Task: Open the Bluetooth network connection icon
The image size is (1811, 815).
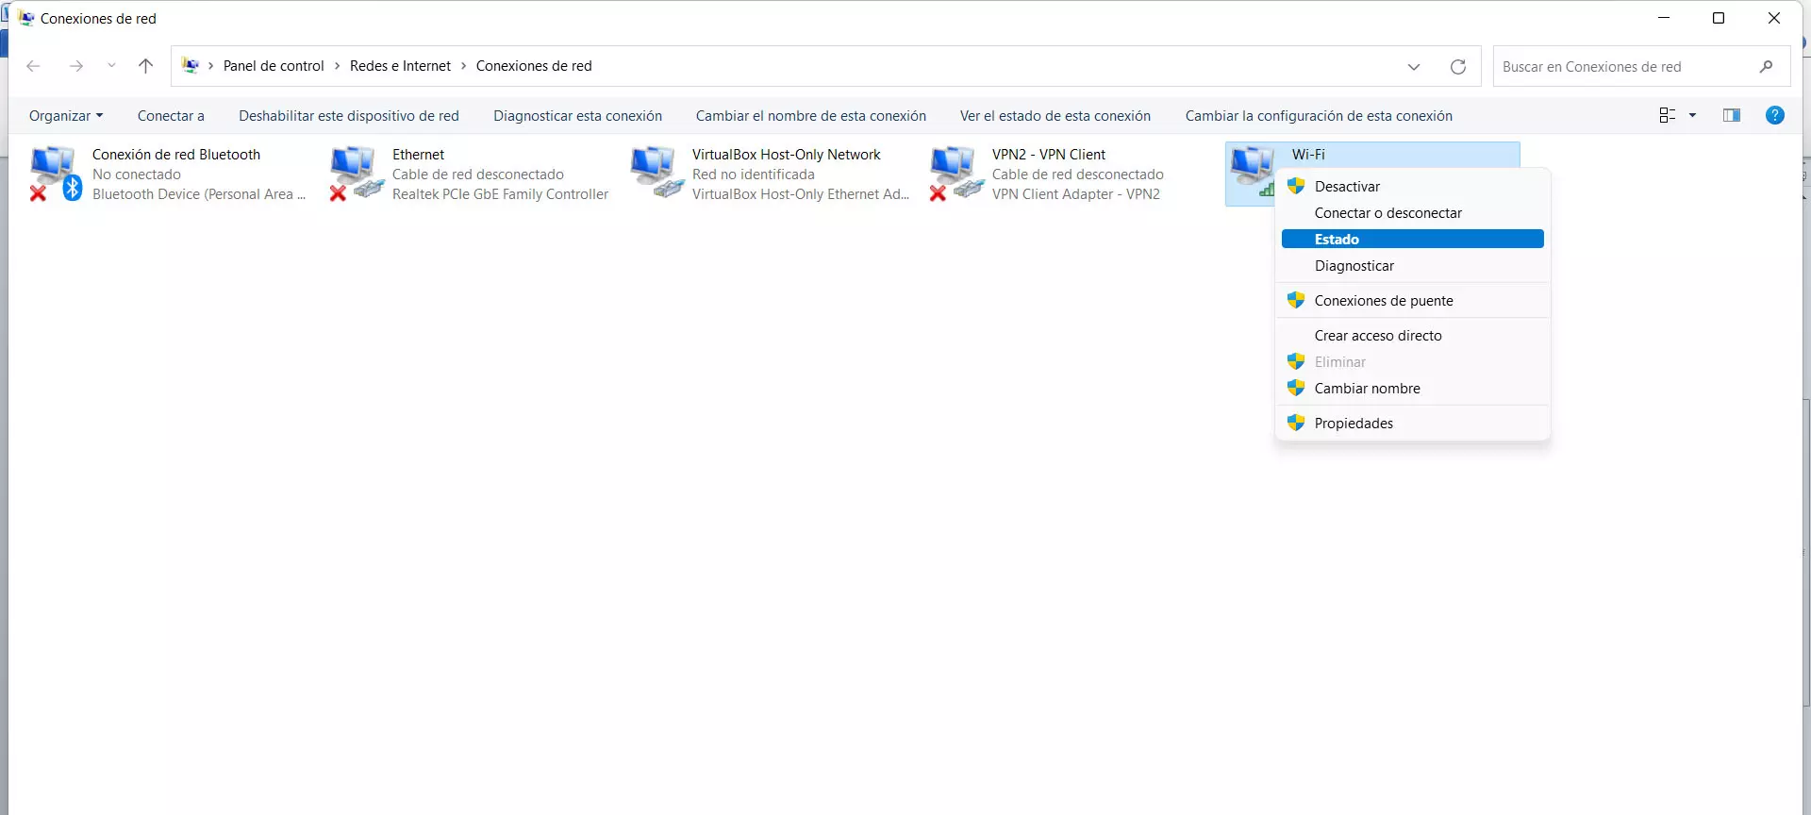Action: click(55, 174)
